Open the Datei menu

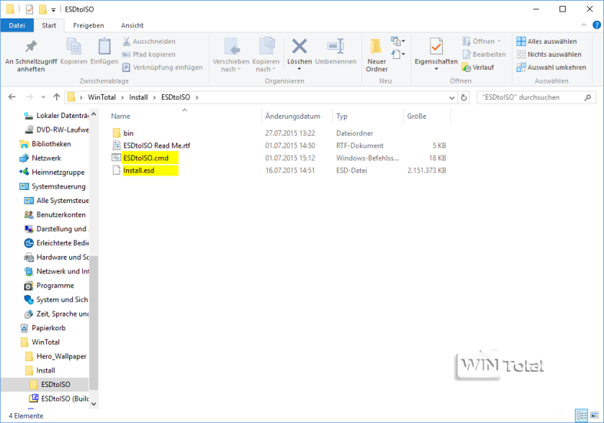tap(17, 25)
